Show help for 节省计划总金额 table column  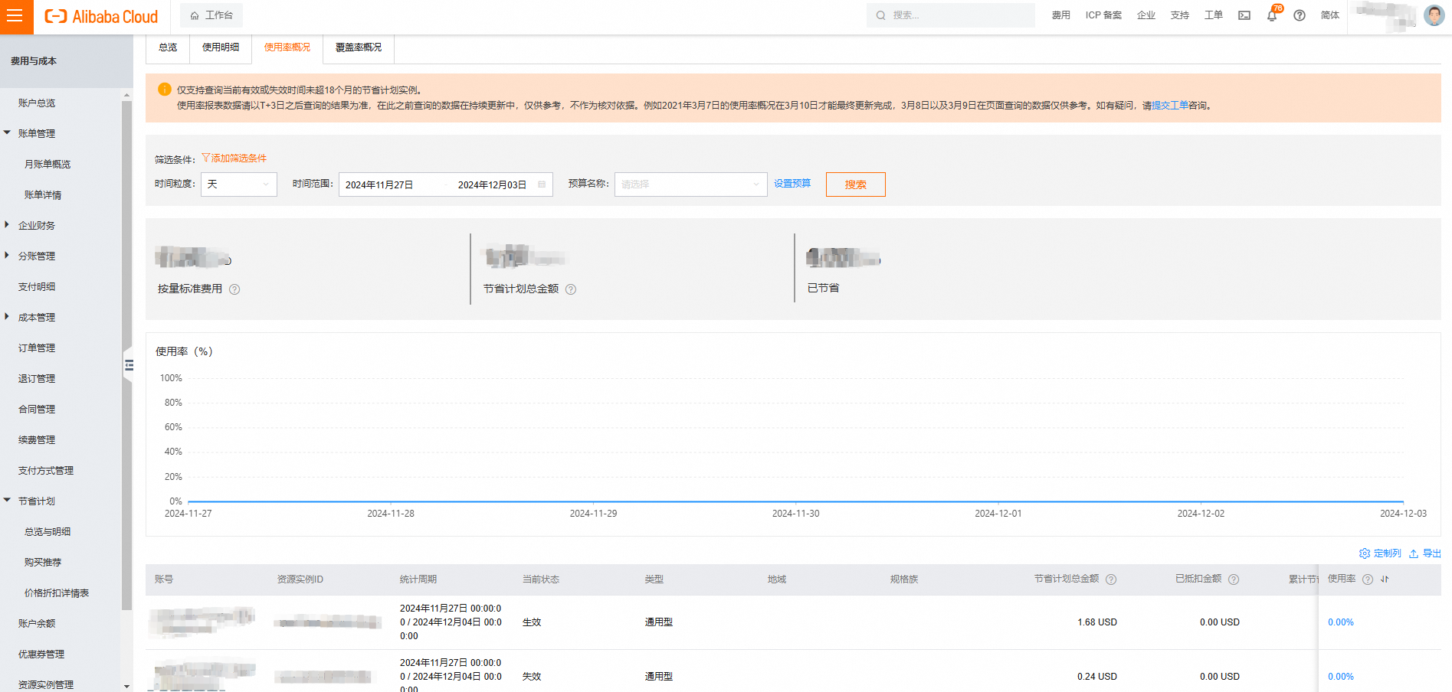pos(1111,579)
